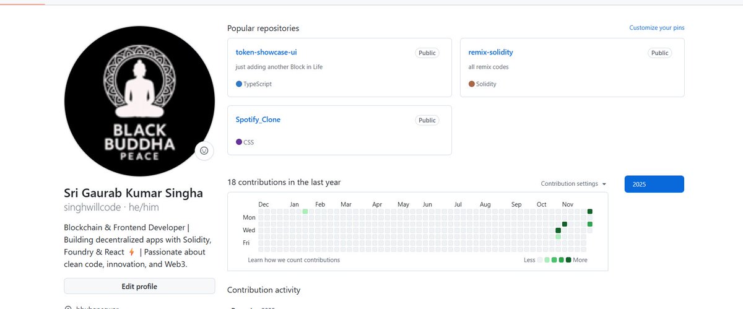Click the Popular repositories heading
The height and width of the screenshot is (309, 743).
(x=263, y=28)
